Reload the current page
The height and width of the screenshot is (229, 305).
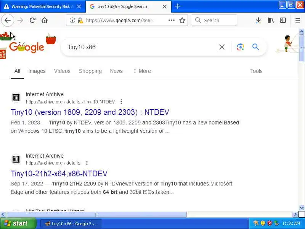coord(32,20)
